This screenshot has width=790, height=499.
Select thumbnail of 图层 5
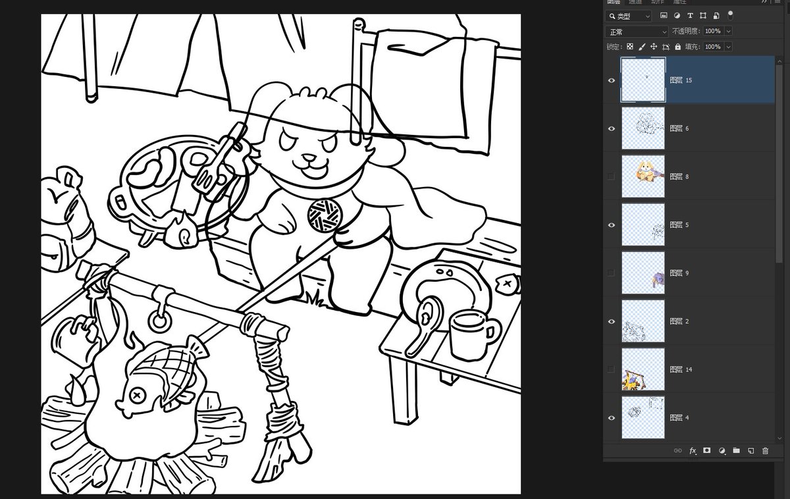pyautogui.click(x=643, y=224)
